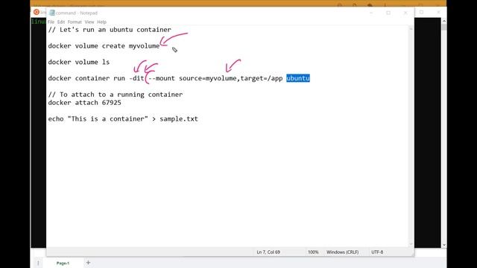
Task: Click the line 'docker attach 67925'
Action: click(84, 103)
